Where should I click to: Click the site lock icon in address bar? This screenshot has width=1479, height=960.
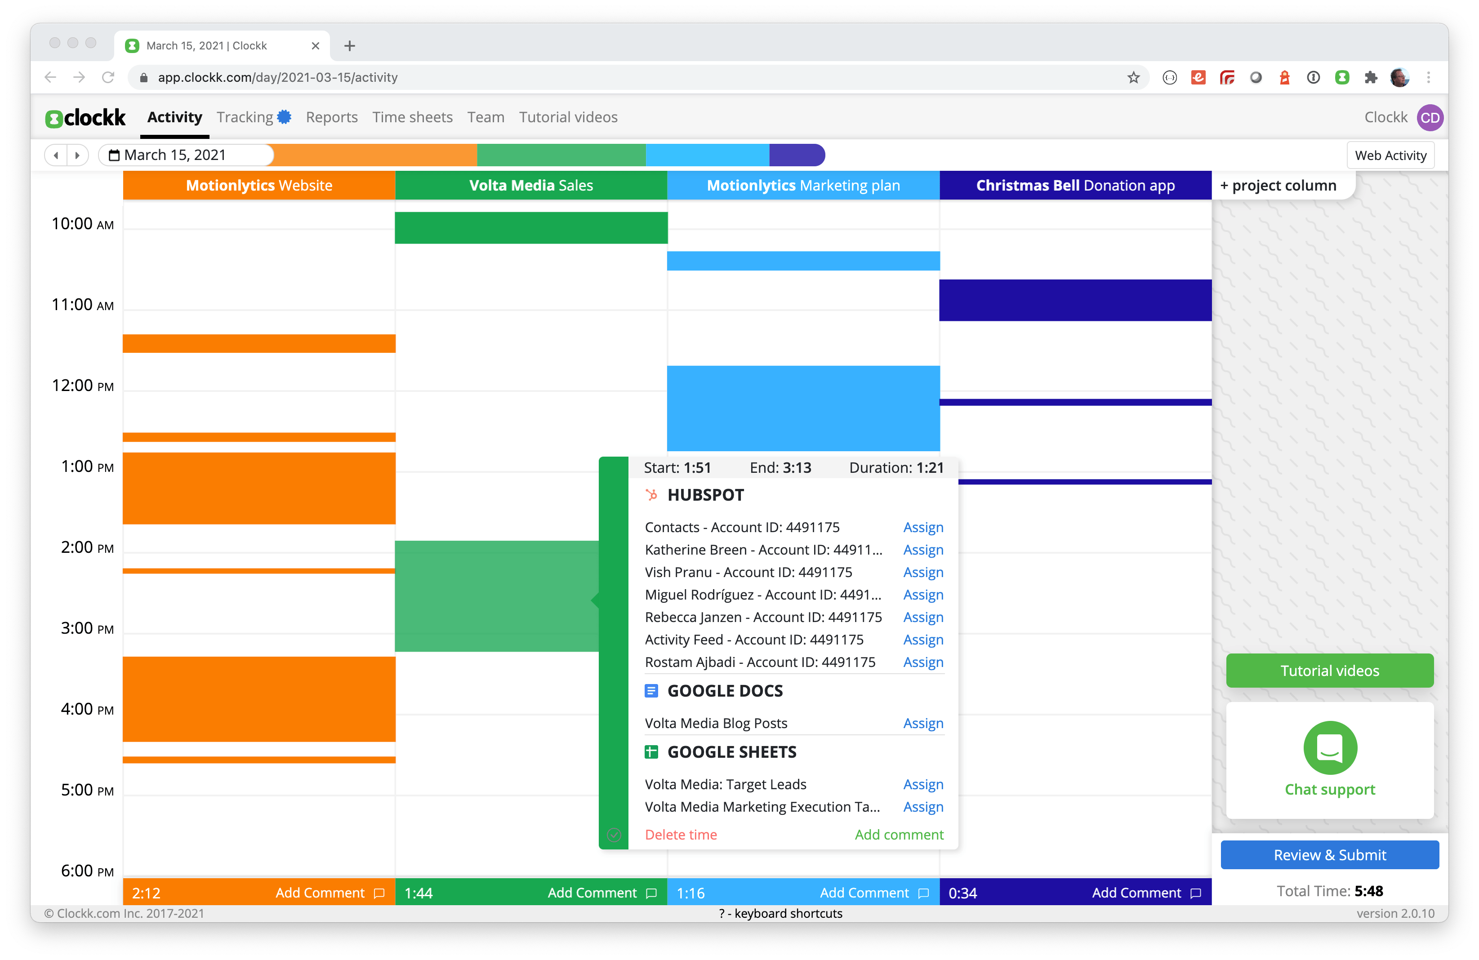(143, 77)
